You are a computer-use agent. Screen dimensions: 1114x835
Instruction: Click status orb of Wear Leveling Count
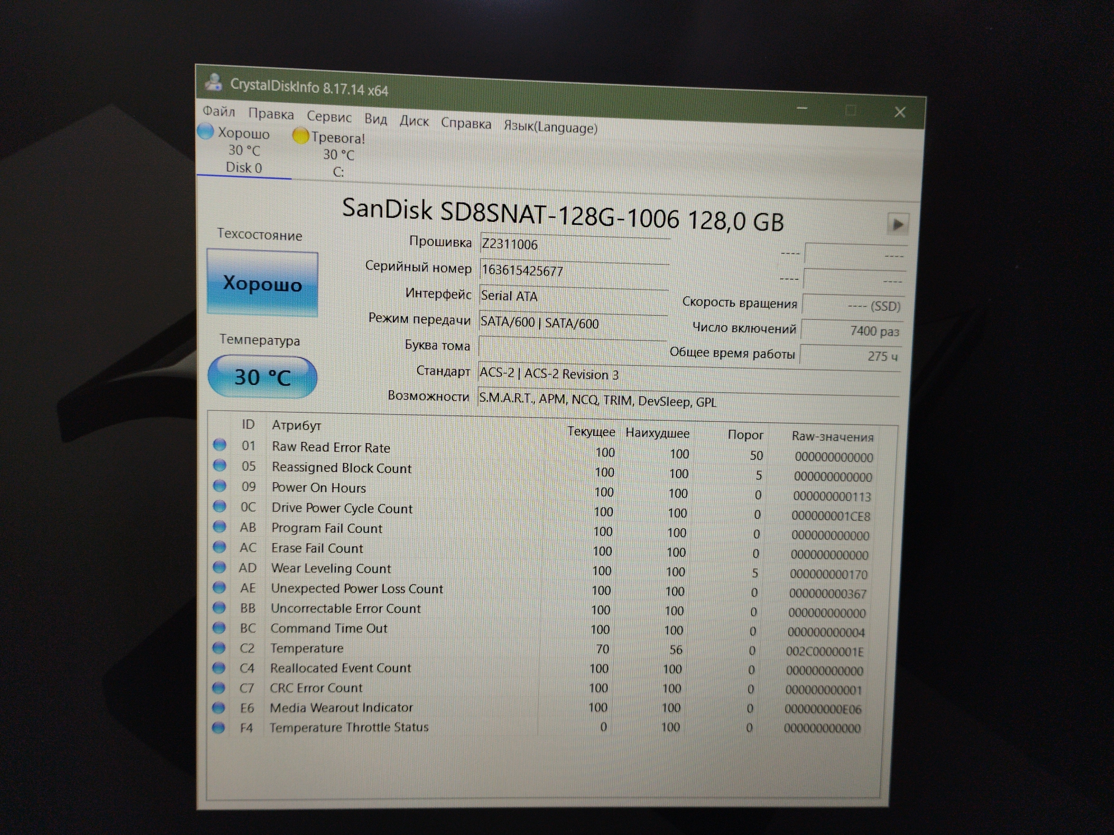click(x=219, y=567)
